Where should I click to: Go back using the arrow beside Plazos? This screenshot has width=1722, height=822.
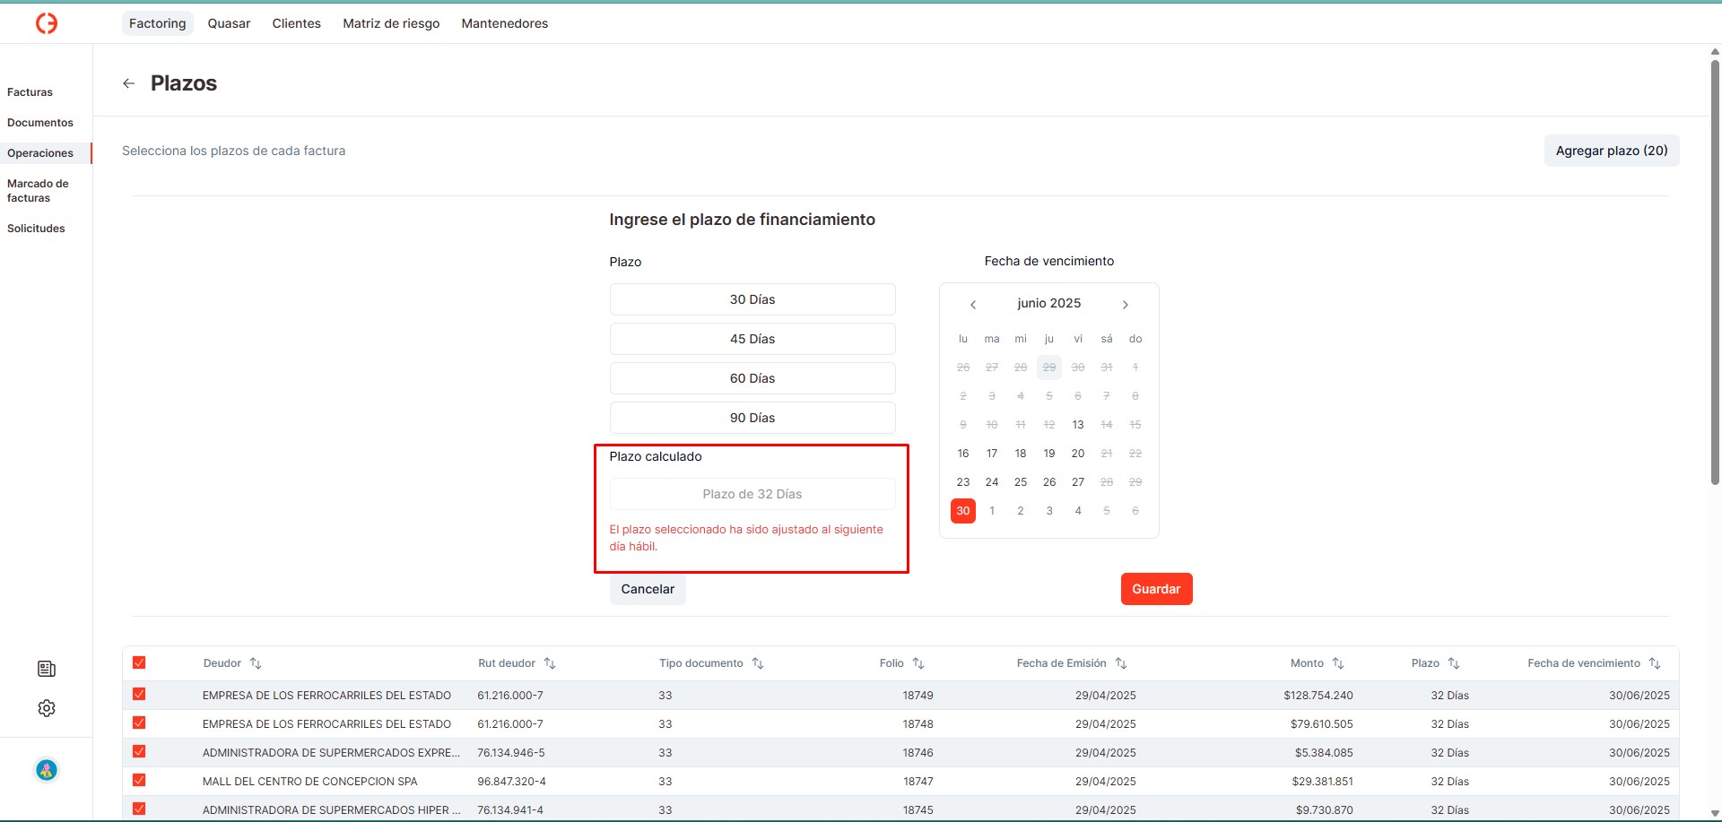tap(129, 83)
